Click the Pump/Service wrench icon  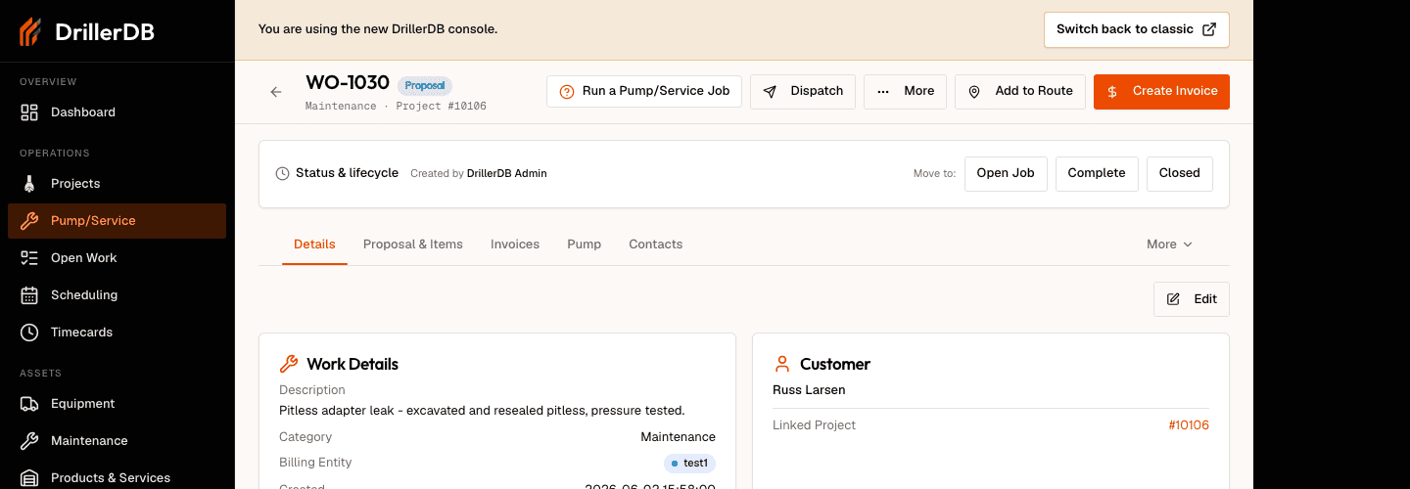click(29, 221)
